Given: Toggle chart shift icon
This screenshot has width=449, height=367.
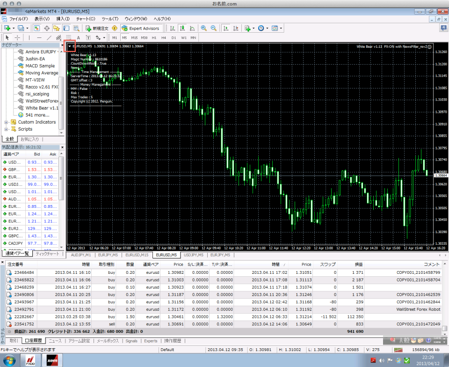Looking at the screenshot, I should click(236, 28).
